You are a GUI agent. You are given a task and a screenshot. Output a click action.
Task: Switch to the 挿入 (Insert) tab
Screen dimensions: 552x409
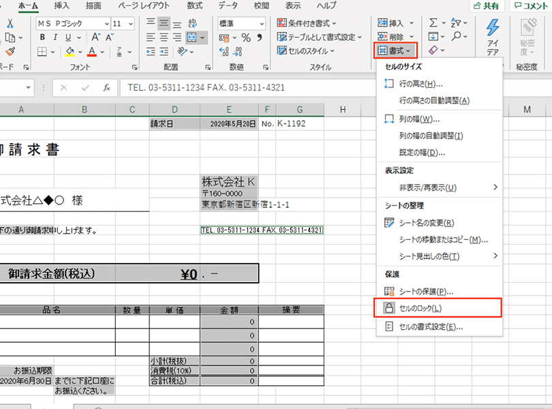pos(62,5)
